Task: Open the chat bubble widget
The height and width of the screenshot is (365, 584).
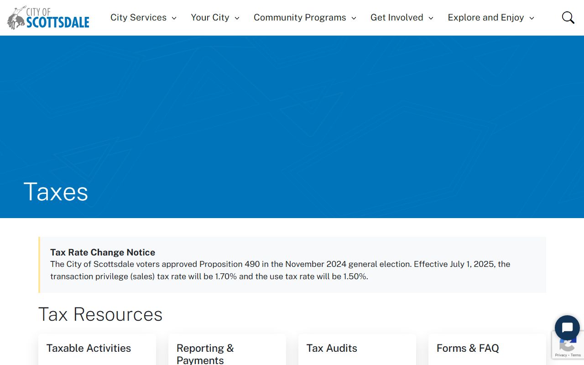Action: coord(567,328)
